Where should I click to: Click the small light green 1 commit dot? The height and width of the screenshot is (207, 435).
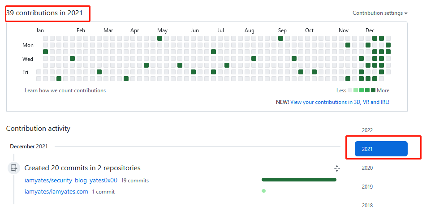coord(263,191)
